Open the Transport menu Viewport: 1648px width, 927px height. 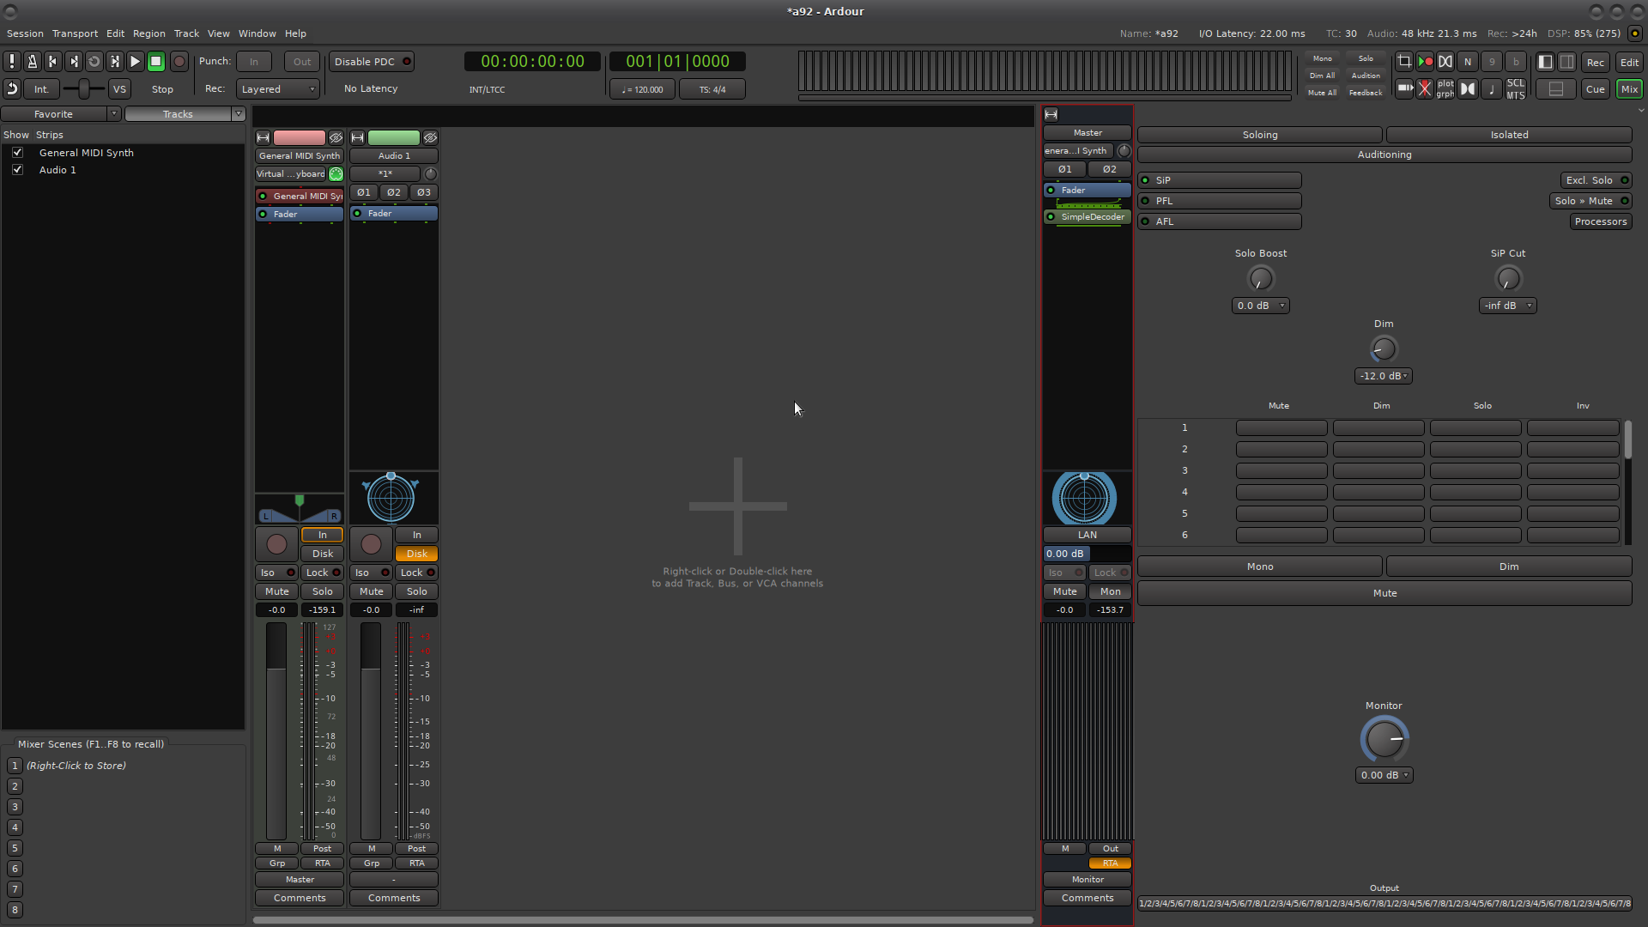(x=75, y=33)
